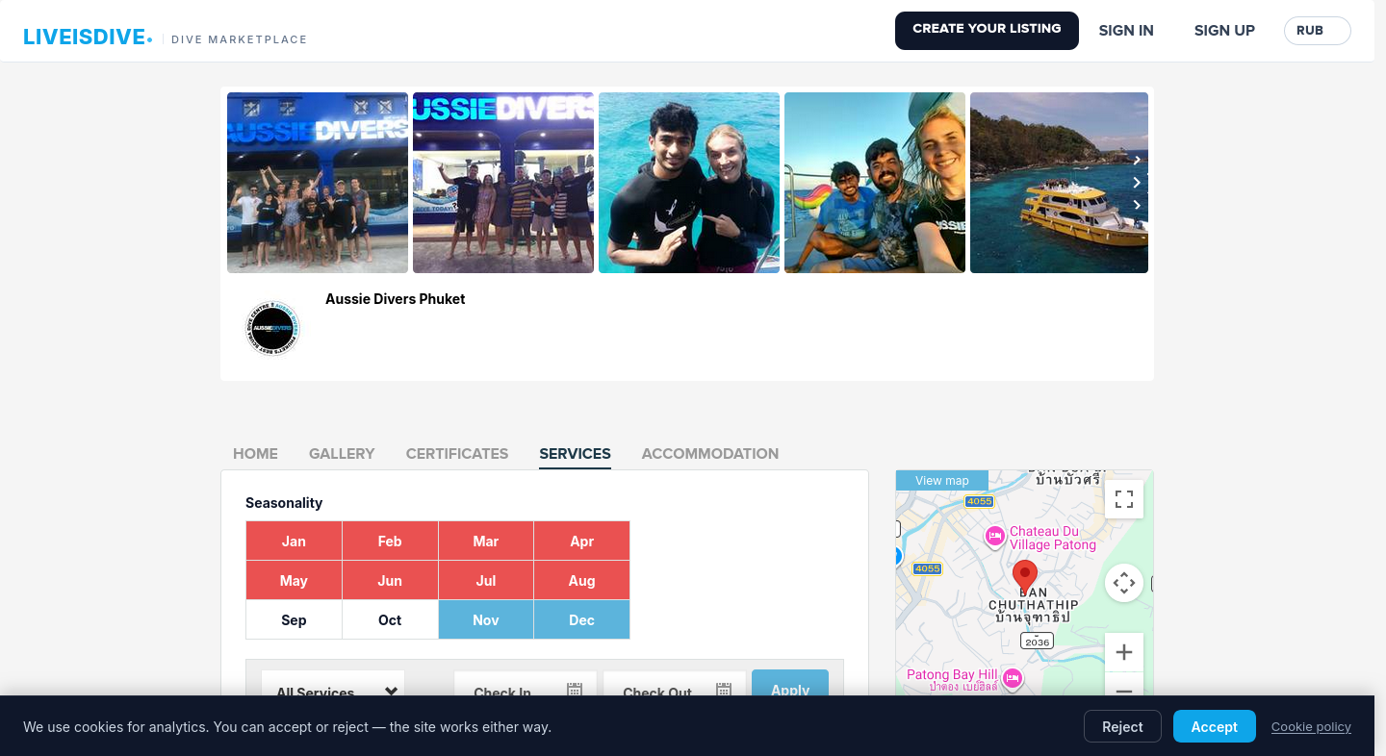Zoom in on the map with plus
This screenshot has height=756, width=1386.
(1123, 652)
